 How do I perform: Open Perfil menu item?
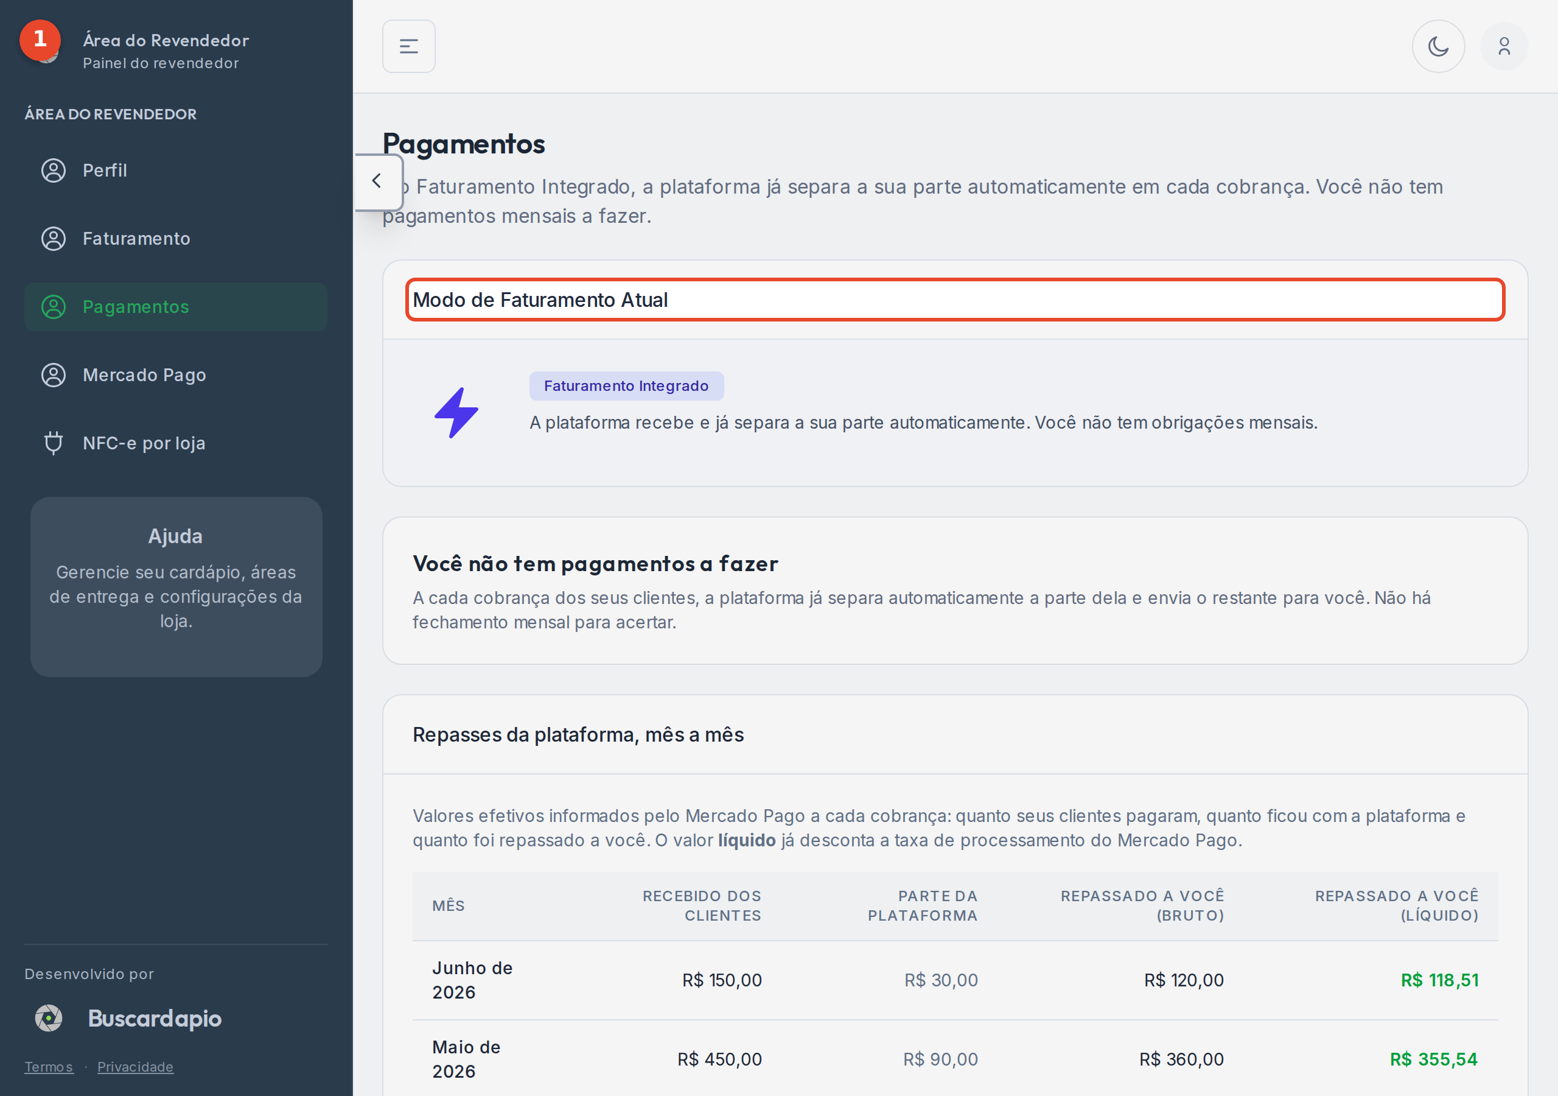click(x=176, y=170)
